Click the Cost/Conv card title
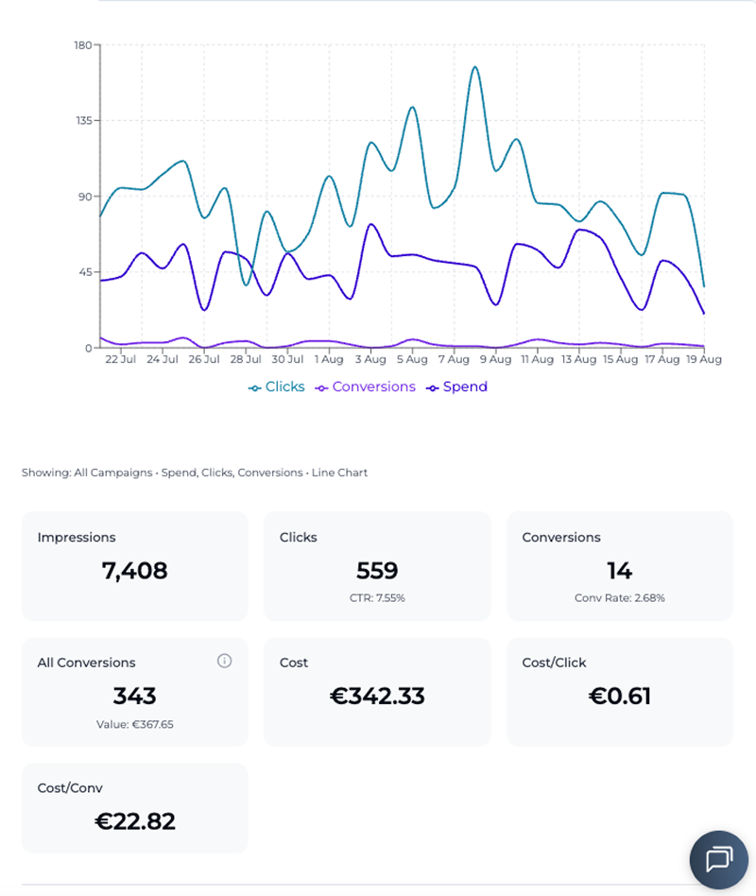The width and height of the screenshot is (756, 896). [70, 788]
